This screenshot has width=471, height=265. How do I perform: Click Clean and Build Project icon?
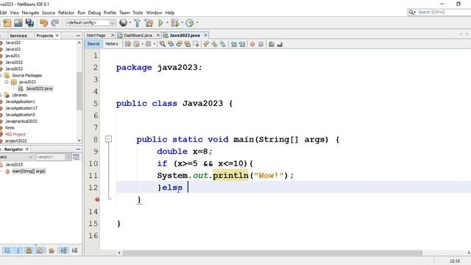[149, 23]
